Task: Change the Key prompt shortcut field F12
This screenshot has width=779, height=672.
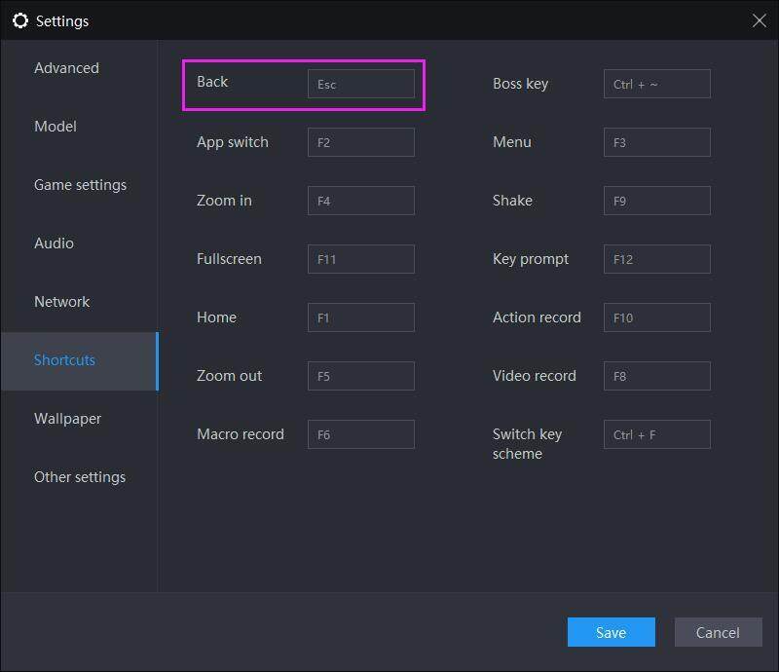Action: [656, 259]
